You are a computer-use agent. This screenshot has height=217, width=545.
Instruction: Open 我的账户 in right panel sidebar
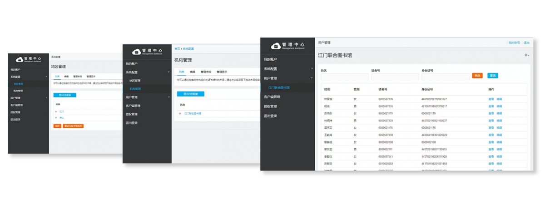tap(270, 59)
